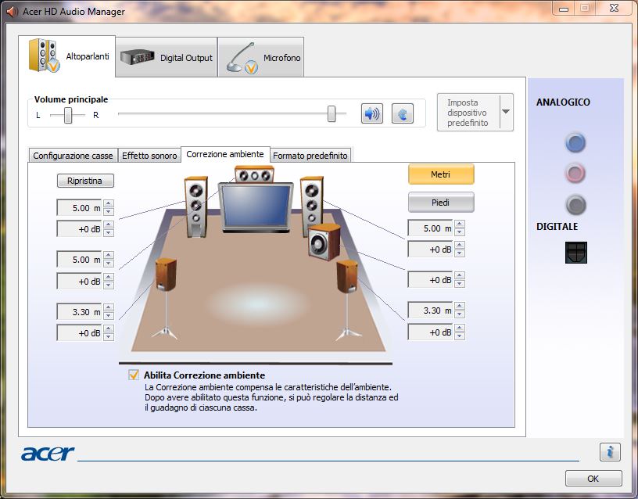The width and height of the screenshot is (638, 499).
Task: Close the Audio Manager window
Action: click(615, 8)
